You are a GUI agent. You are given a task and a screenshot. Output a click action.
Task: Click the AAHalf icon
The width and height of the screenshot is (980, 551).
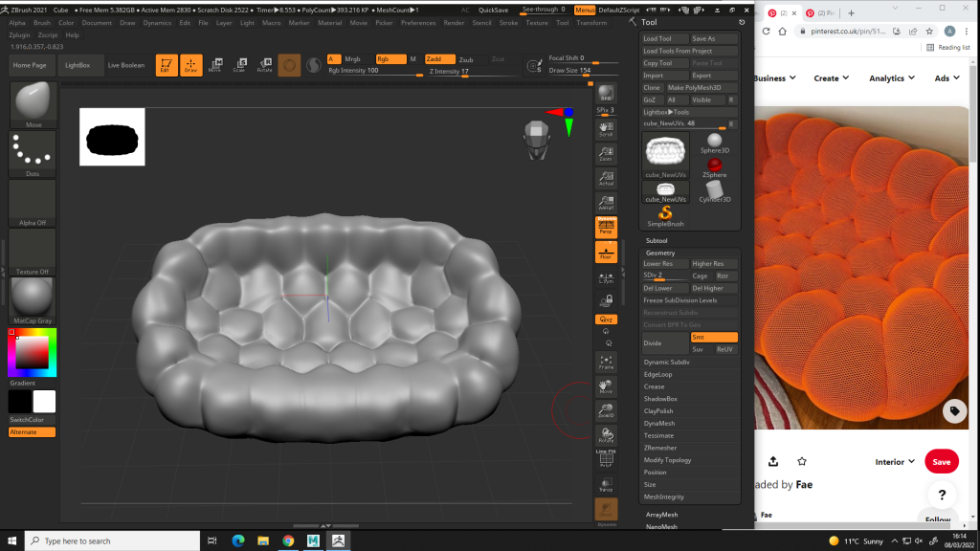[x=606, y=203]
